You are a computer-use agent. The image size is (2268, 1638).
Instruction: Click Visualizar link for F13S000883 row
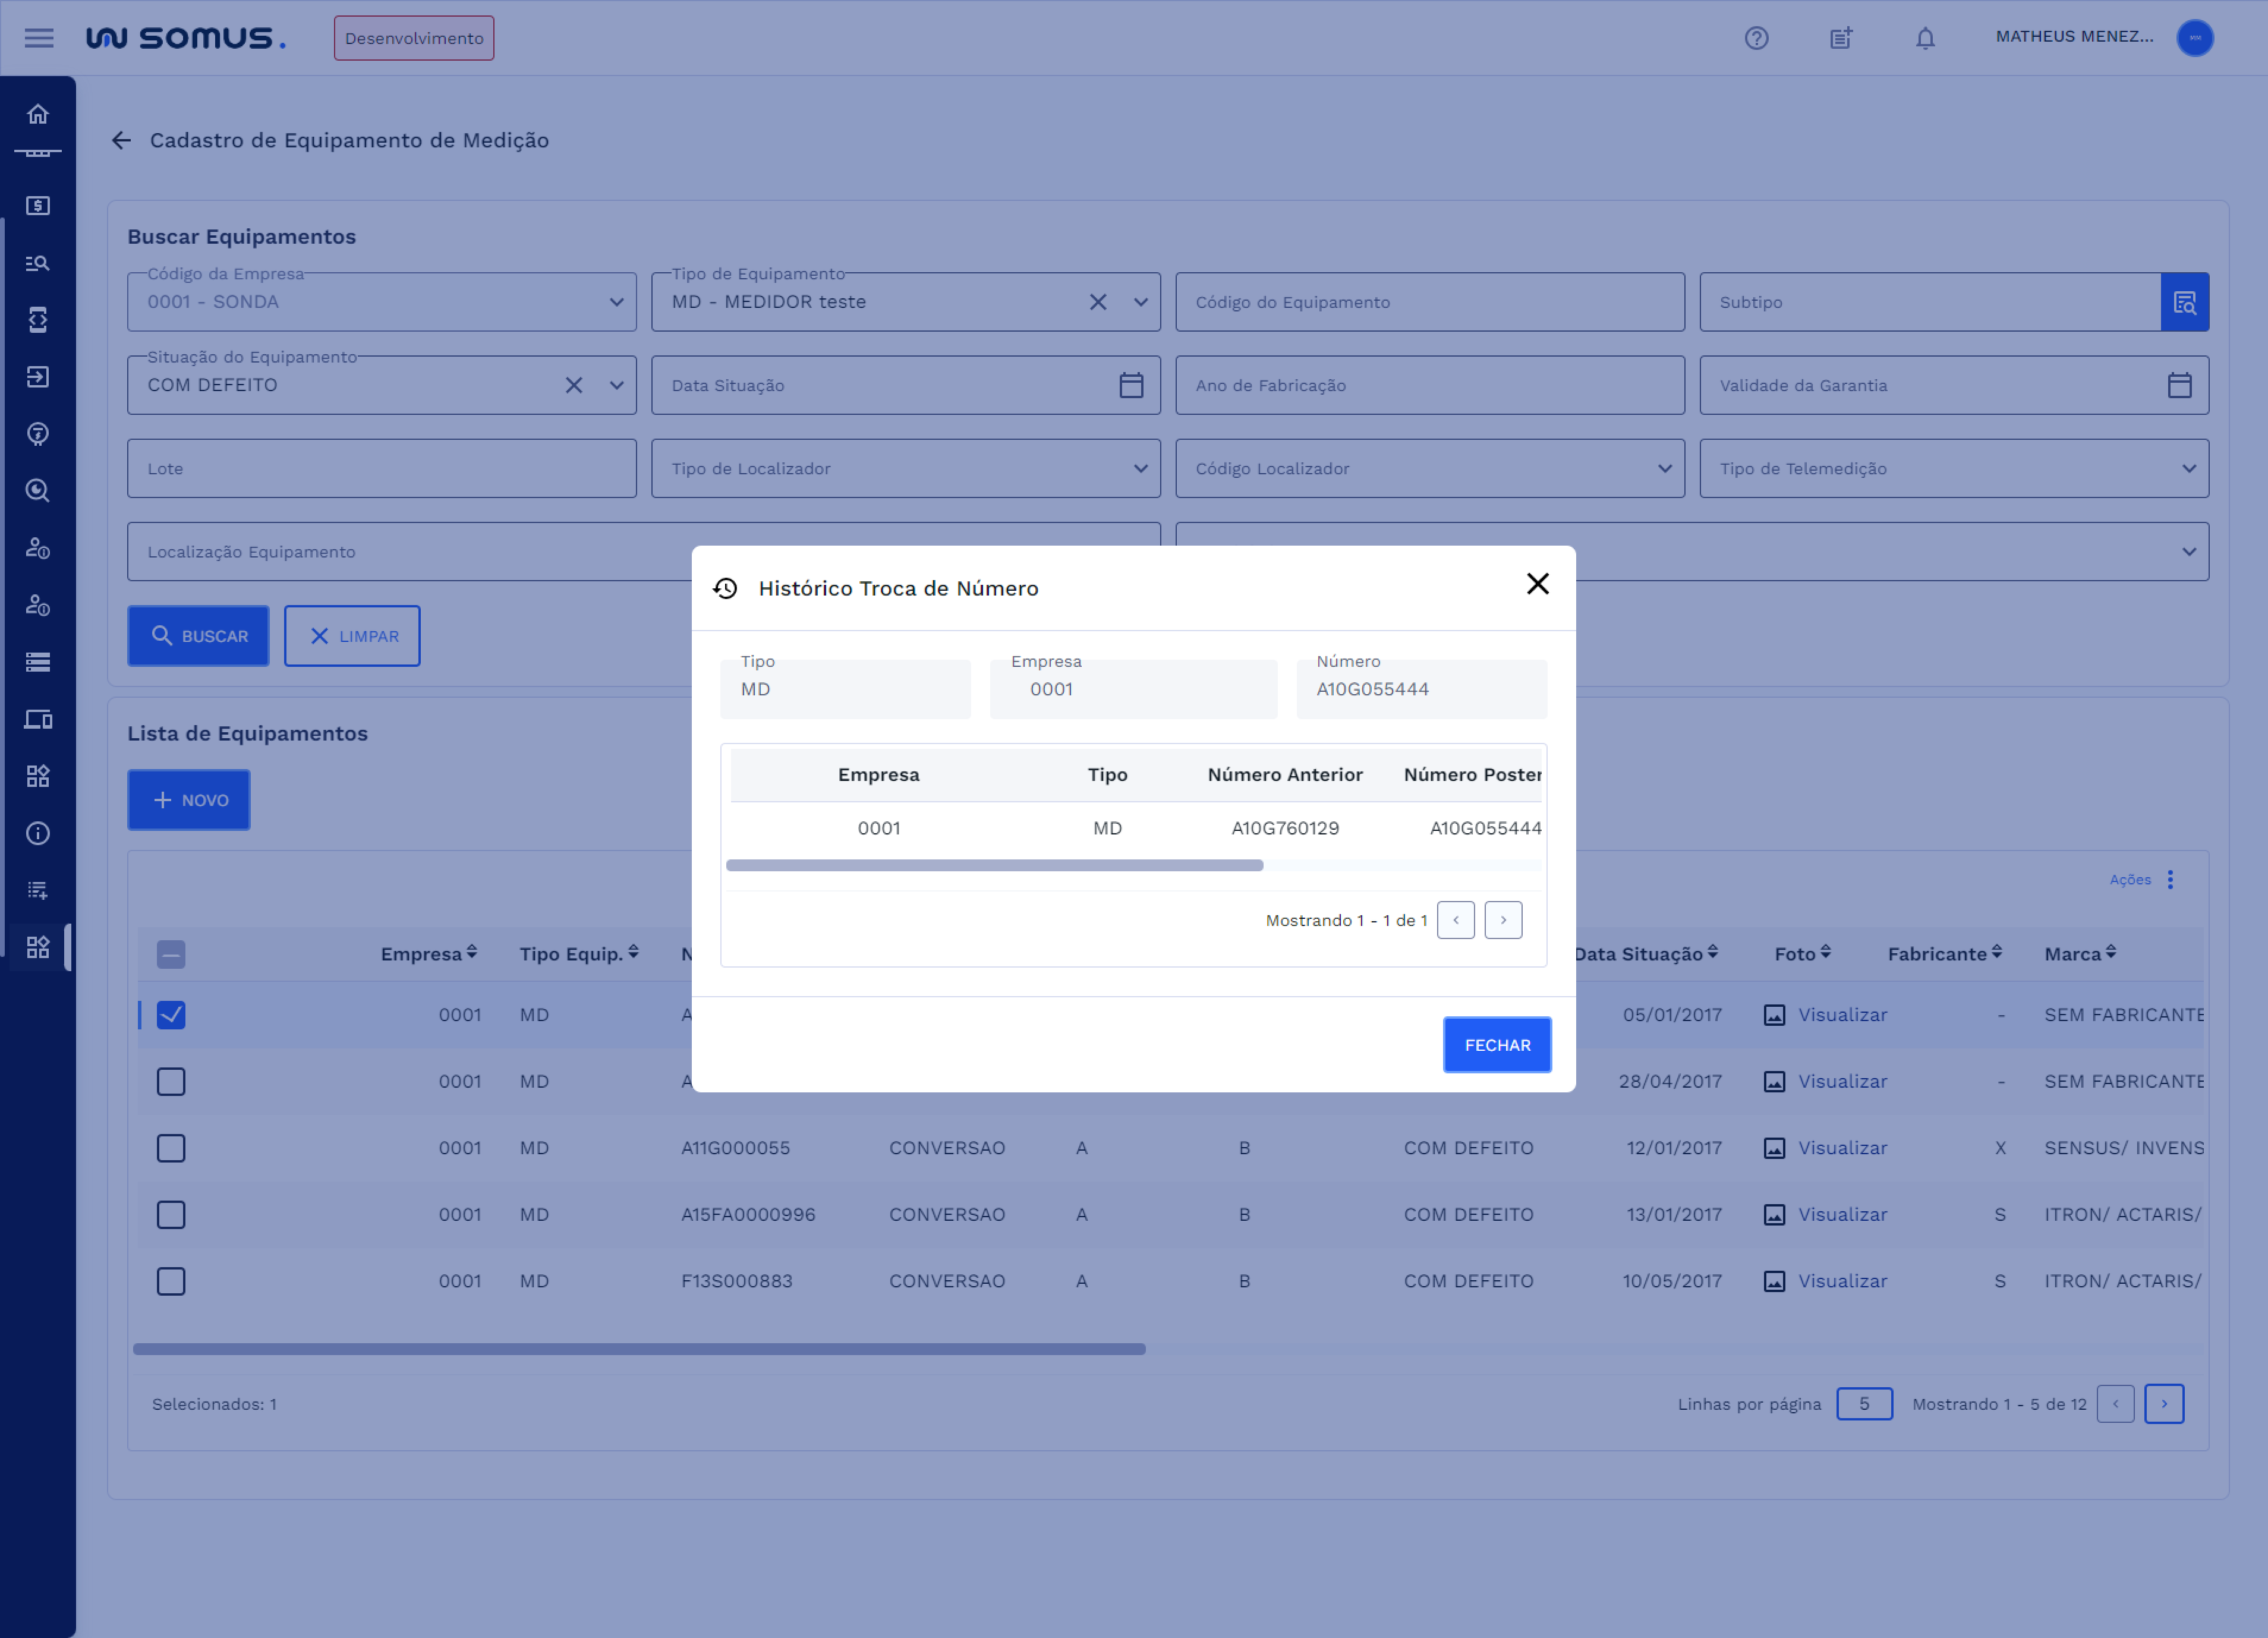pyautogui.click(x=1842, y=1281)
